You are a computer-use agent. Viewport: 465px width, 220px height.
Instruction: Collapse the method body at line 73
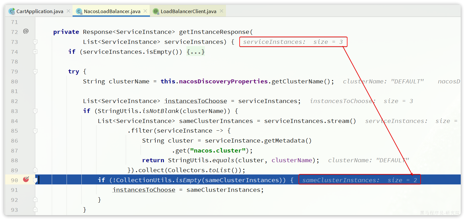(35, 42)
